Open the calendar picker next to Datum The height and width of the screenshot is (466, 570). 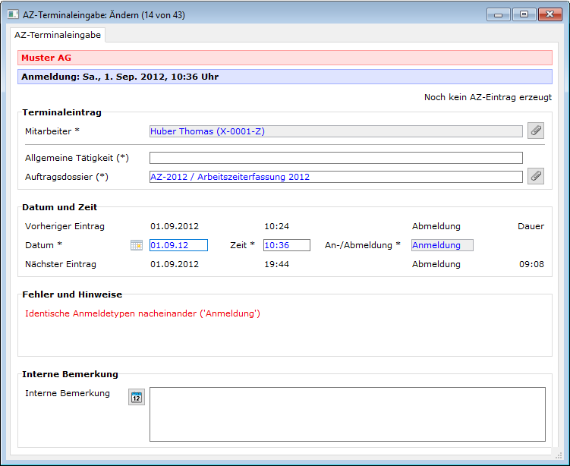137,245
